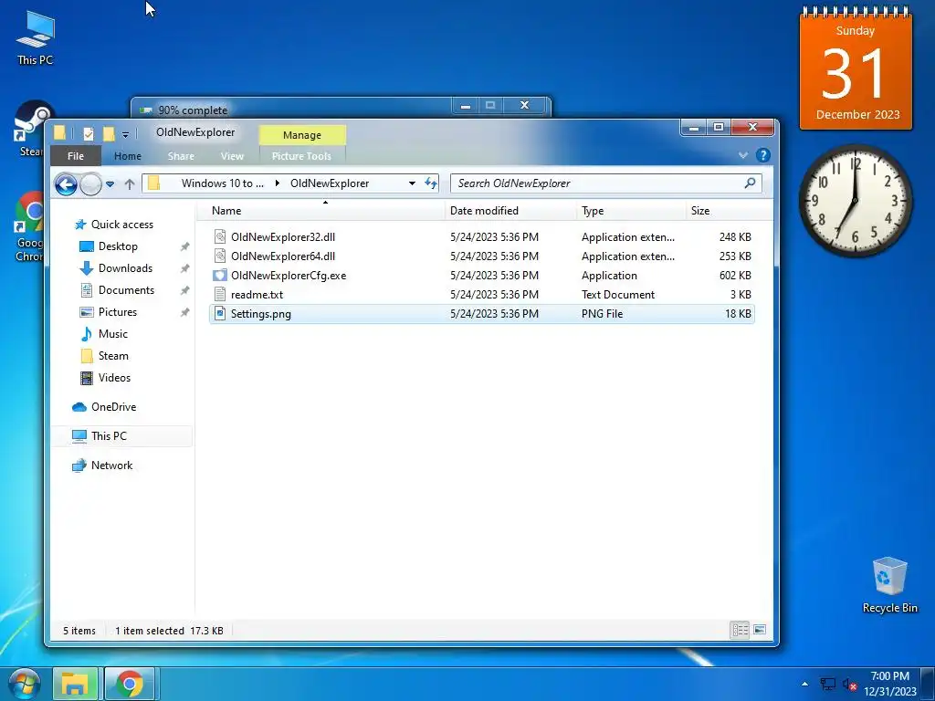Open the File ribbon menu
This screenshot has width=935, height=701.
75,156
